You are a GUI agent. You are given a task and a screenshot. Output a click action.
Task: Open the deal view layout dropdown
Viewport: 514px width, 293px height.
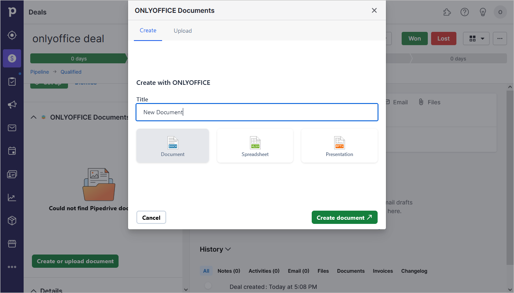tap(476, 38)
